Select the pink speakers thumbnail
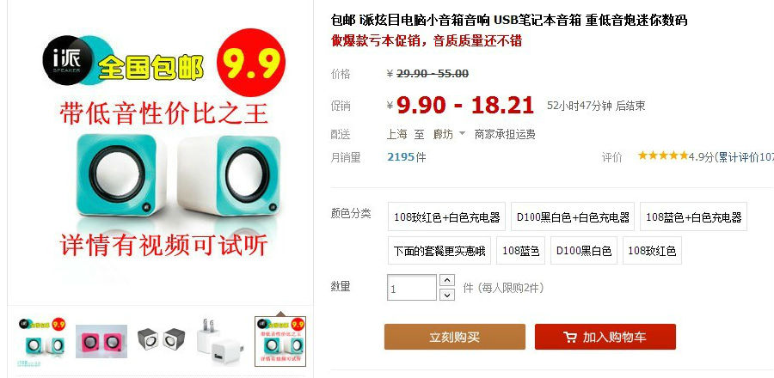The image size is (774, 378). click(x=101, y=341)
